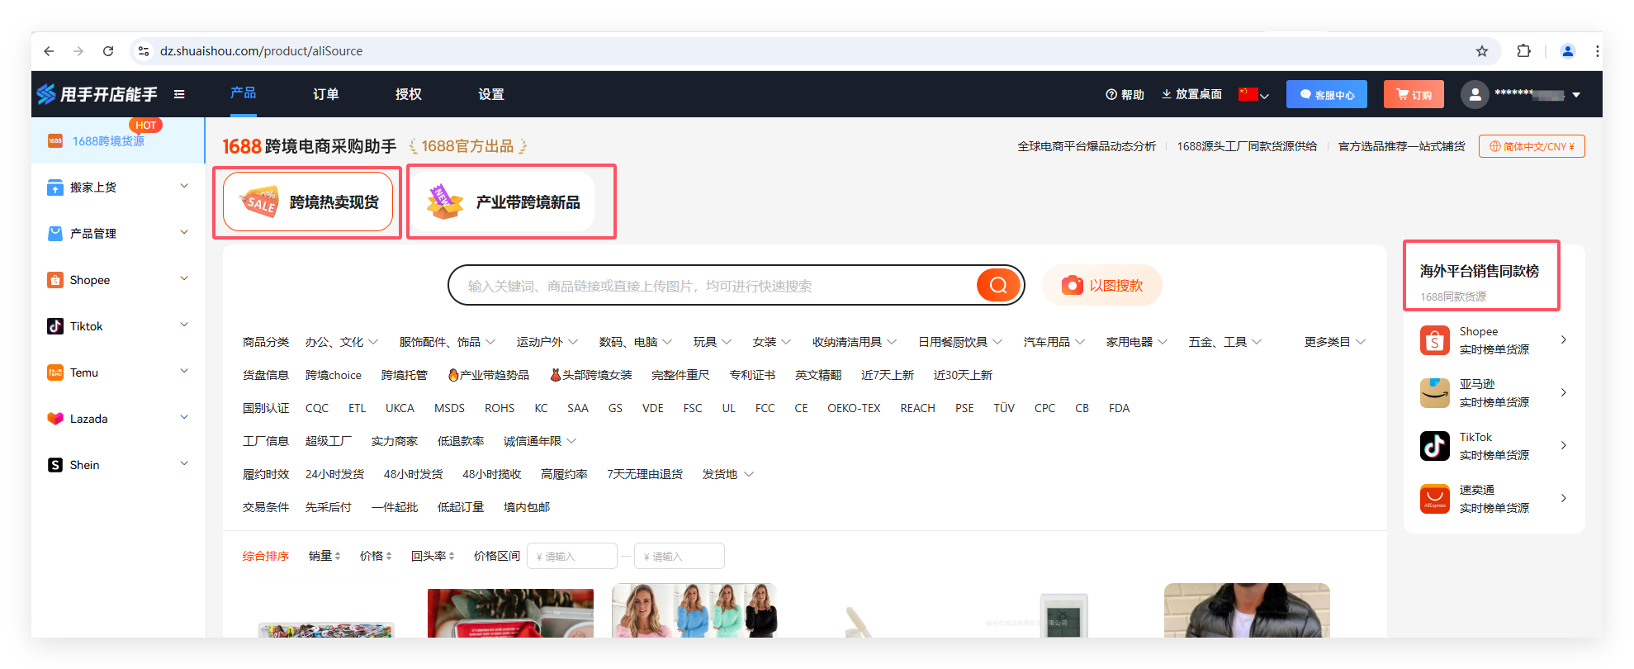Viewport: 1634px width, 669px height.
Task: Open the account dropdown arrow
Action: click(1576, 95)
